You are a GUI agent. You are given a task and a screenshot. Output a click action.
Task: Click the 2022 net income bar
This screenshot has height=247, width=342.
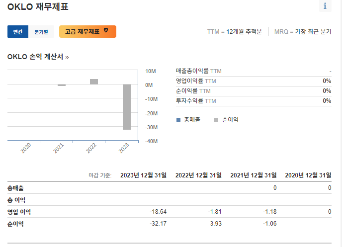(94, 82)
